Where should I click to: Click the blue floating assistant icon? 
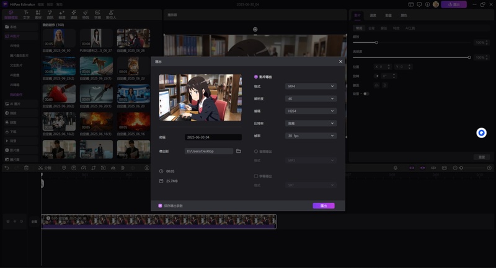tap(481, 133)
